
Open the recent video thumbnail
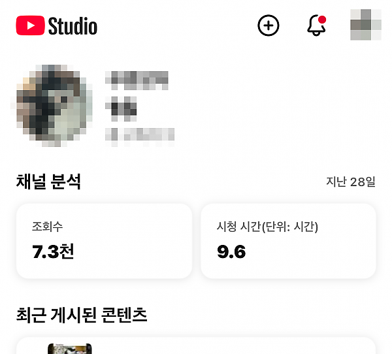[70, 349]
